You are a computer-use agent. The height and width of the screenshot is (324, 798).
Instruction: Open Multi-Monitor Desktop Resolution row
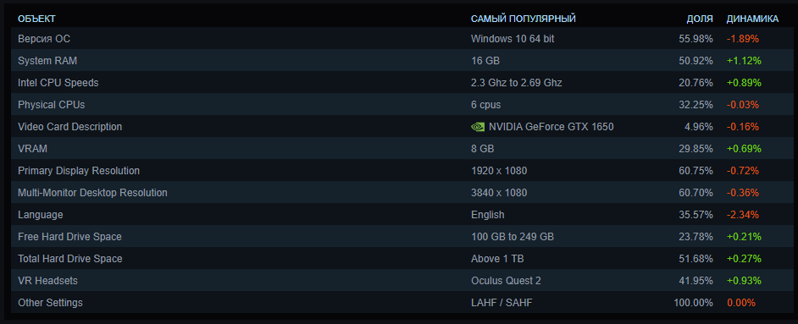click(x=398, y=193)
